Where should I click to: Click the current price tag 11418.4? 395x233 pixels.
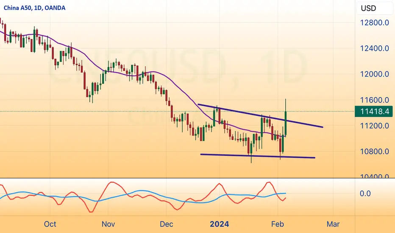pyautogui.click(x=373, y=111)
